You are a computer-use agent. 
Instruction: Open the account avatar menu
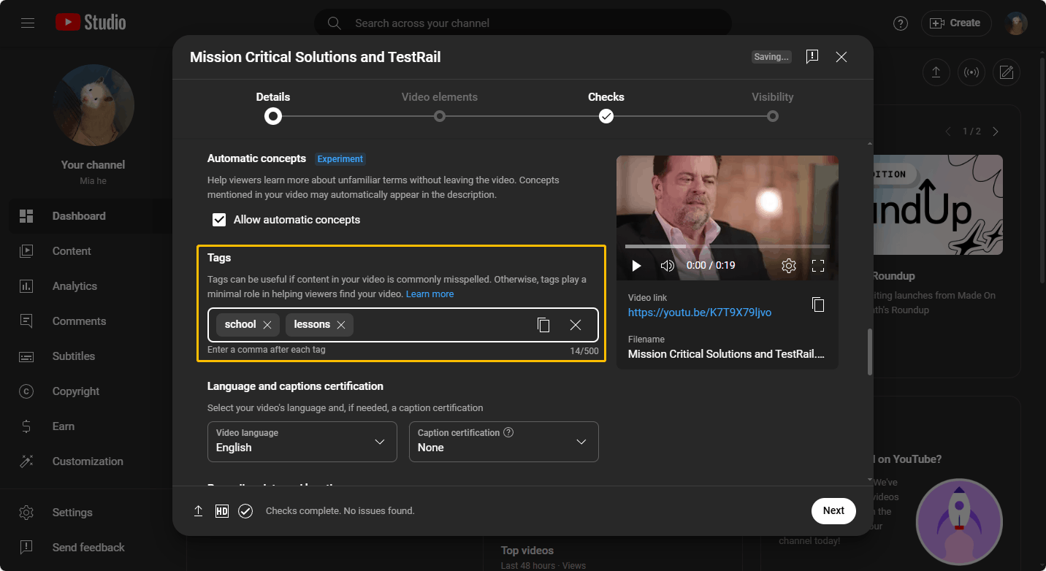pos(1016,23)
